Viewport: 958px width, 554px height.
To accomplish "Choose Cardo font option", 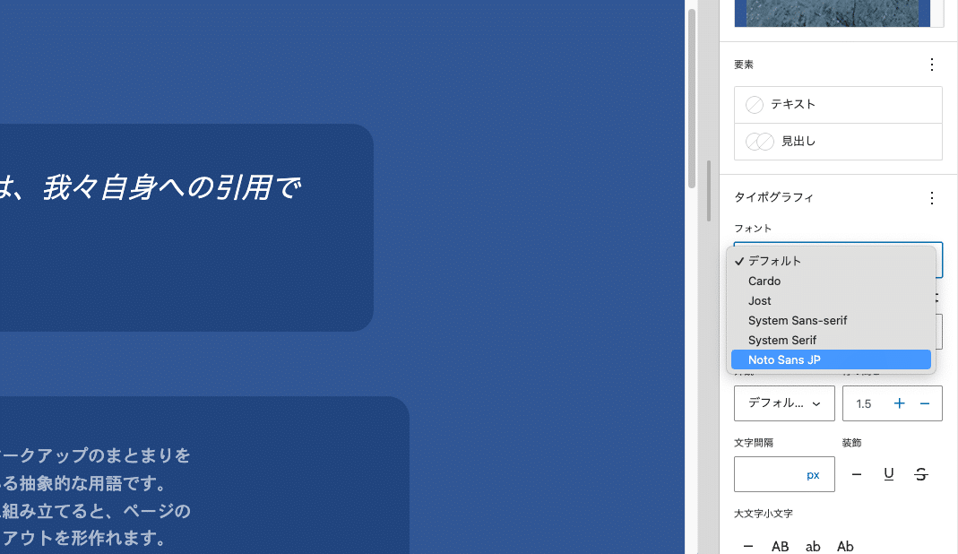I will (764, 281).
